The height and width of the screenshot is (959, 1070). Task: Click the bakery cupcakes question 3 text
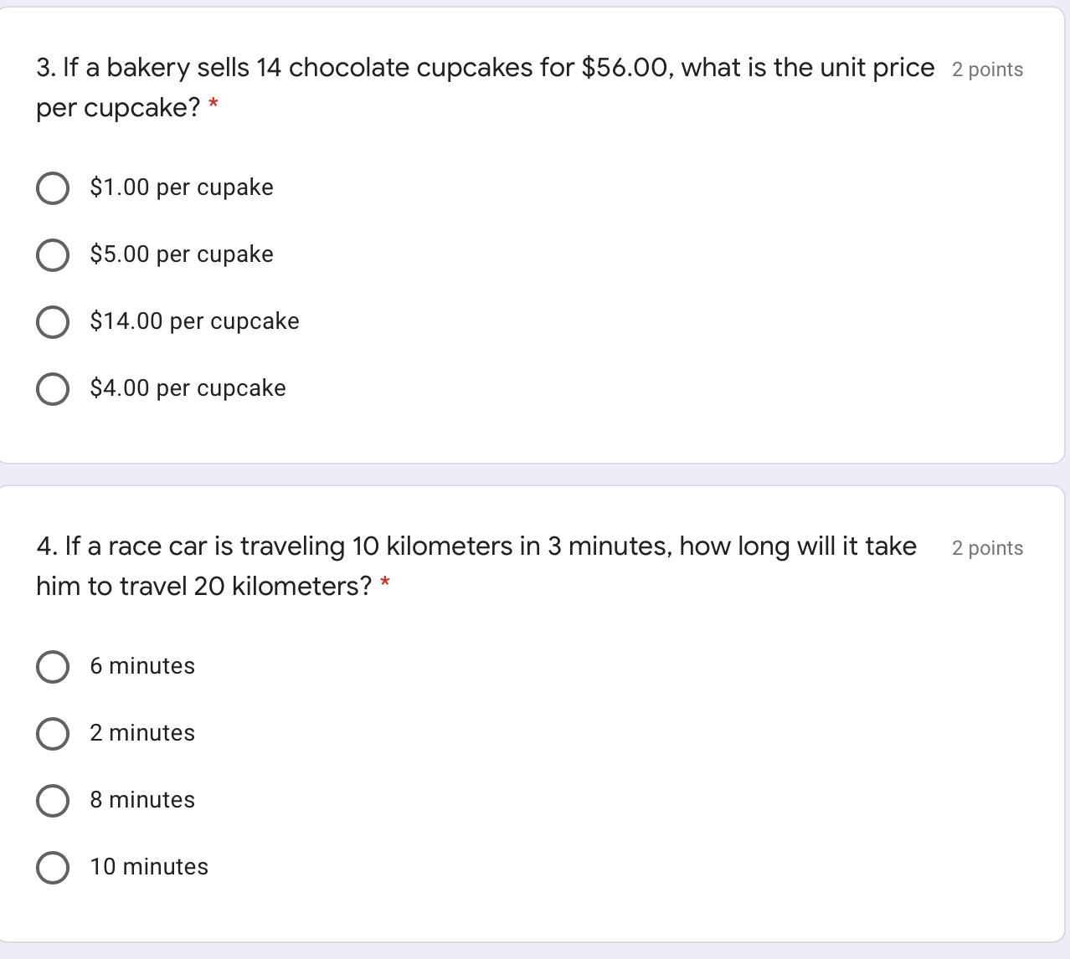click(485, 68)
